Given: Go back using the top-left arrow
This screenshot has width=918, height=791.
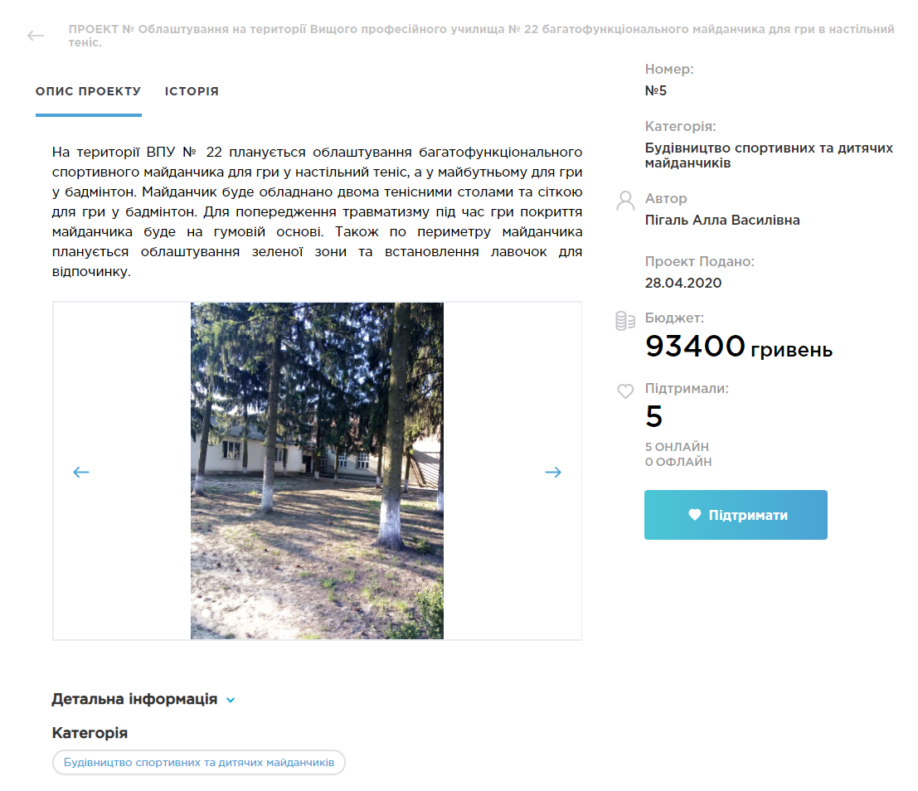Looking at the screenshot, I should click(36, 36).
